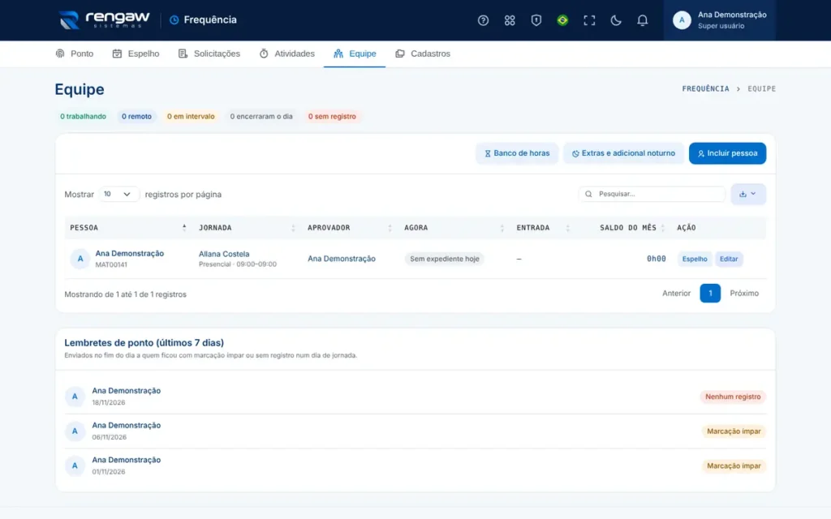Click the Incluir pessoa button
This screenshot has height=519, width=831.
pos(727,153)
